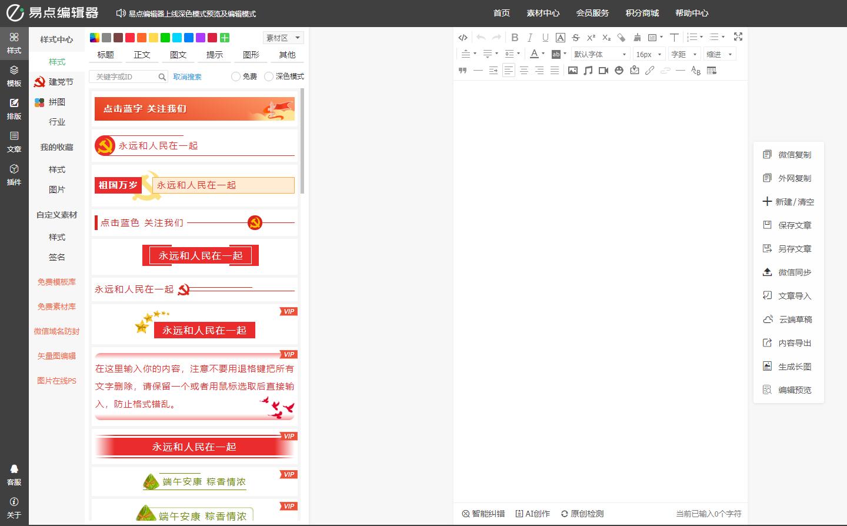Open the 插件 panel in the left sidebar
847x526 pixels.
coord(14,175)
